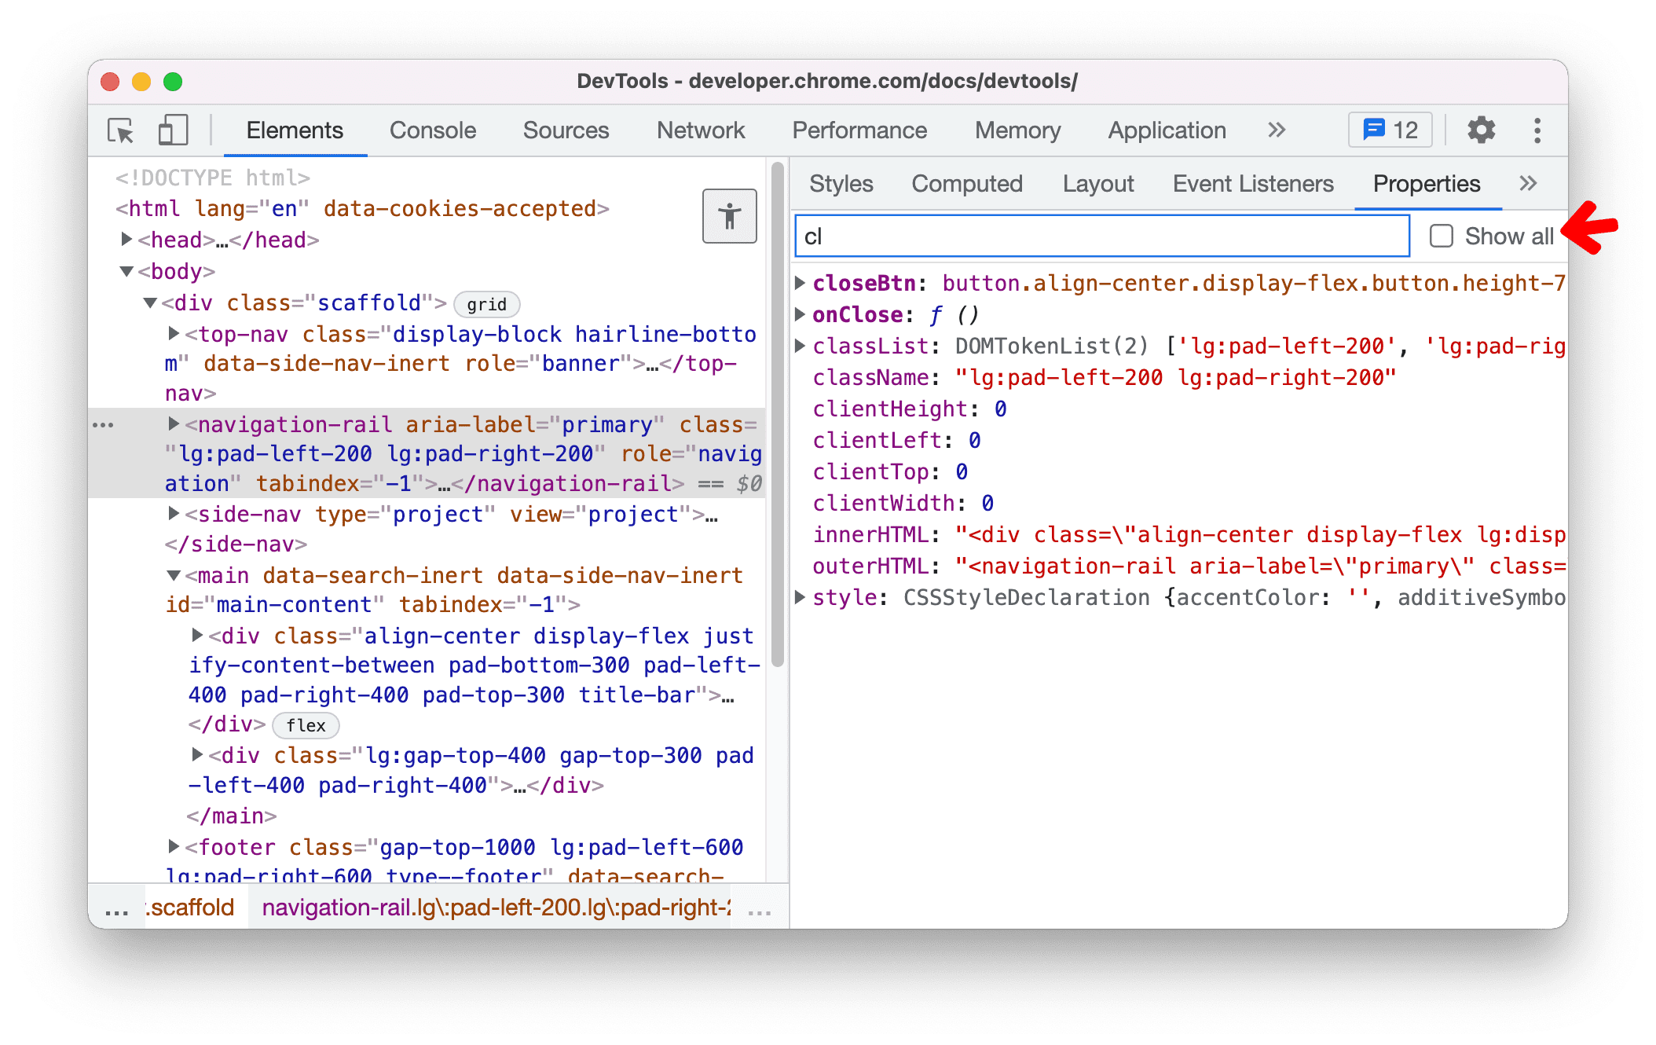
Task: Click the accessibility icon button
Action: [x=731, y=217]
